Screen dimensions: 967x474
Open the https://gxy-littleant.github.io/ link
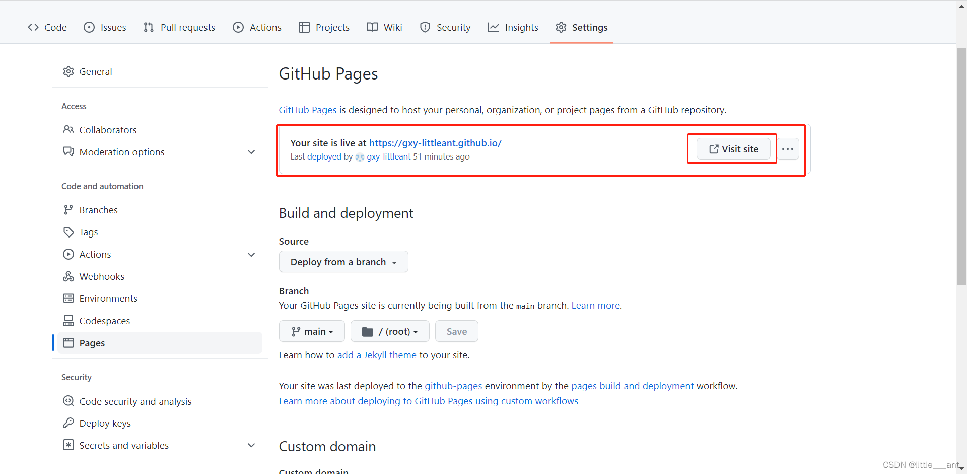click(435, 143)
